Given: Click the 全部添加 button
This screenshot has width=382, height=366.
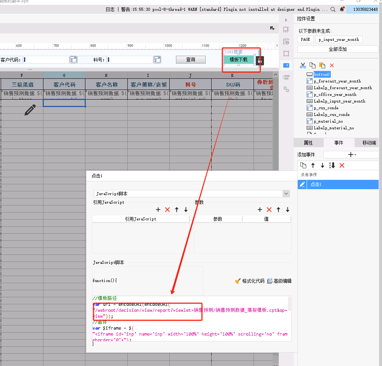Looking at the screenshot, I should [x=338, y=49].
